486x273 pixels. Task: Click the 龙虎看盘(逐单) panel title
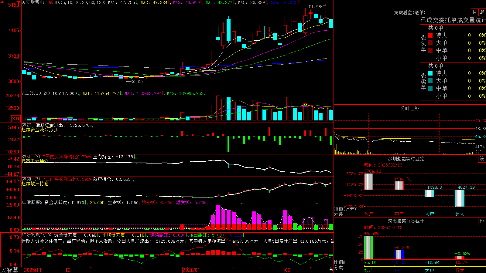point(410,12)
